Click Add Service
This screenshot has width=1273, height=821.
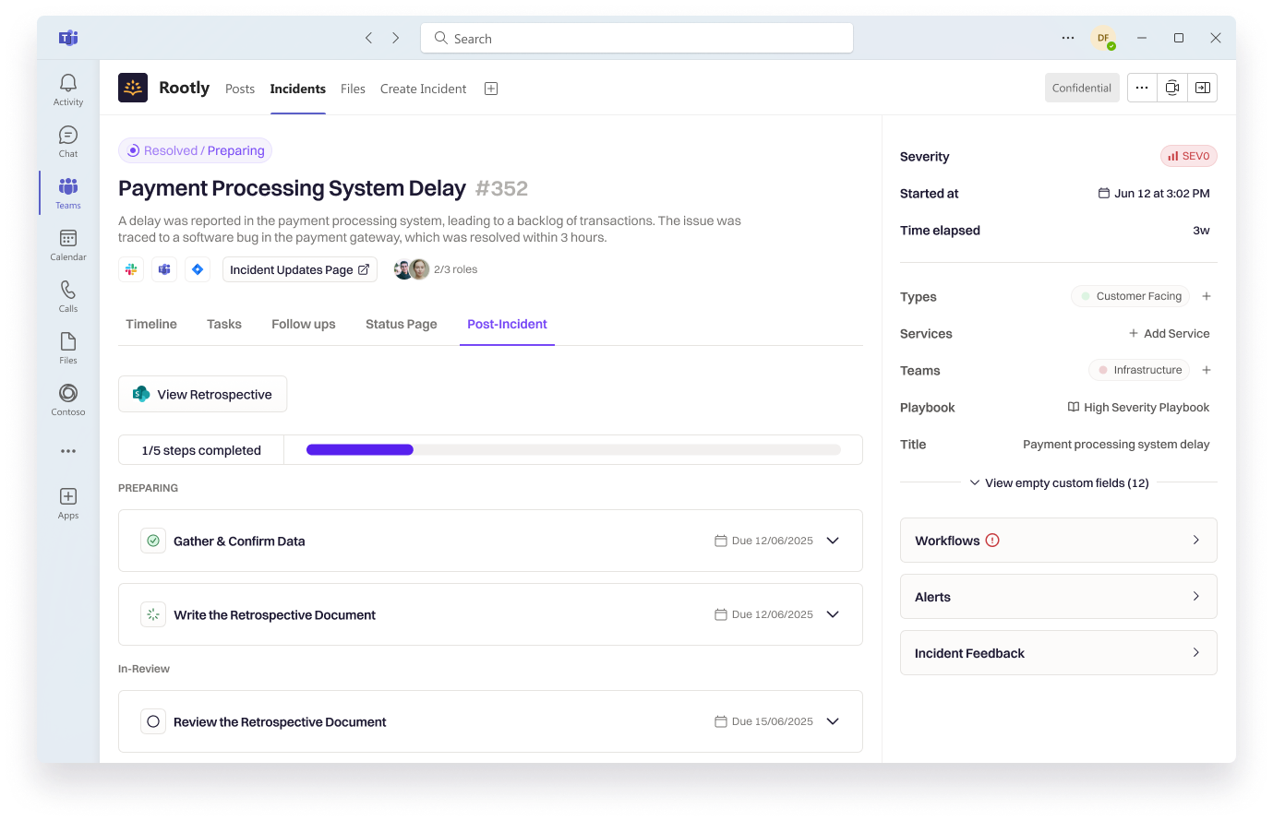tap(1169, 333)
